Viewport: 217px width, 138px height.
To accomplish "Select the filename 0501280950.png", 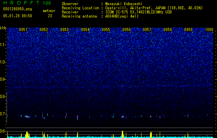I will pyautogui.click(x=18, y=9).
